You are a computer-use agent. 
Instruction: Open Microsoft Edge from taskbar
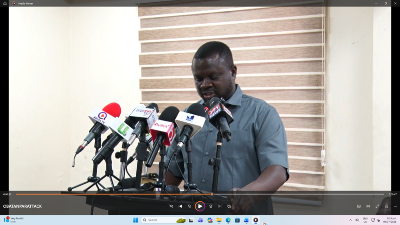(x=228, y=220)
